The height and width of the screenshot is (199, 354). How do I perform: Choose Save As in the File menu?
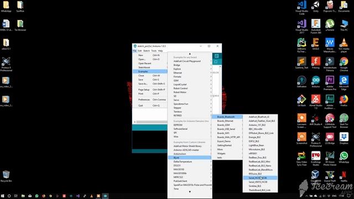pyautogui.click(x=150, y=83)
